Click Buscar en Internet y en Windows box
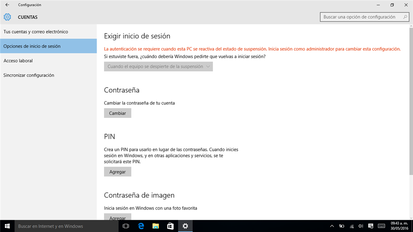Image resolution: width=413 pixels, height=232 pixels. tap(67, 226)
